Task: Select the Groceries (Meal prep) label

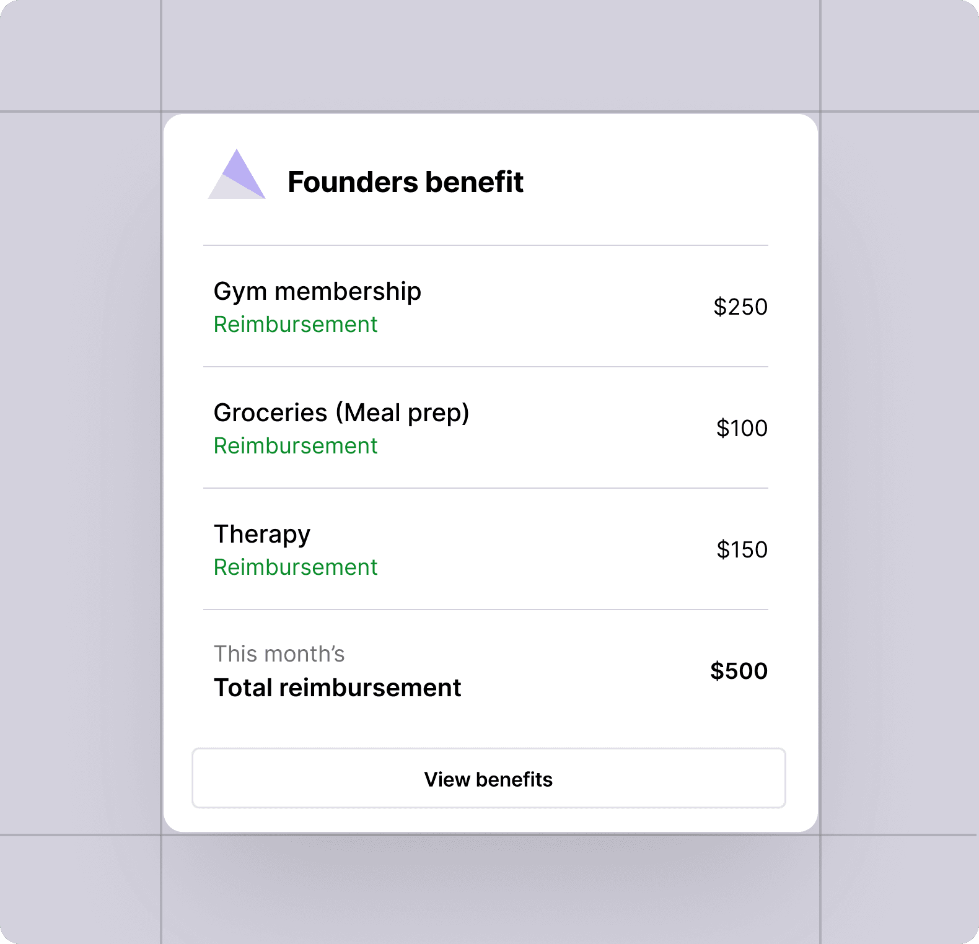Action: point(341,413)
